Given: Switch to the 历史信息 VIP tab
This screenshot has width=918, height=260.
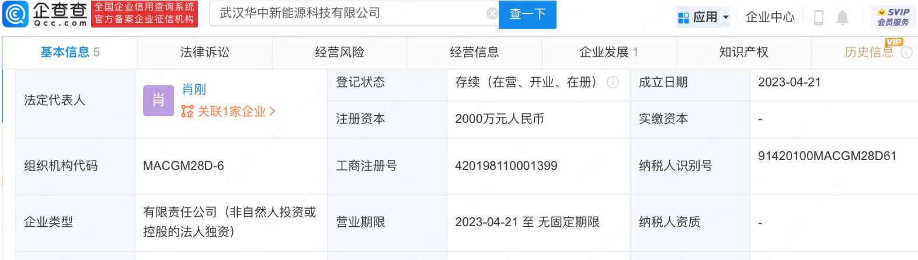Looking at the screenshot, I should pyautogui.click(x=868, y=52).
